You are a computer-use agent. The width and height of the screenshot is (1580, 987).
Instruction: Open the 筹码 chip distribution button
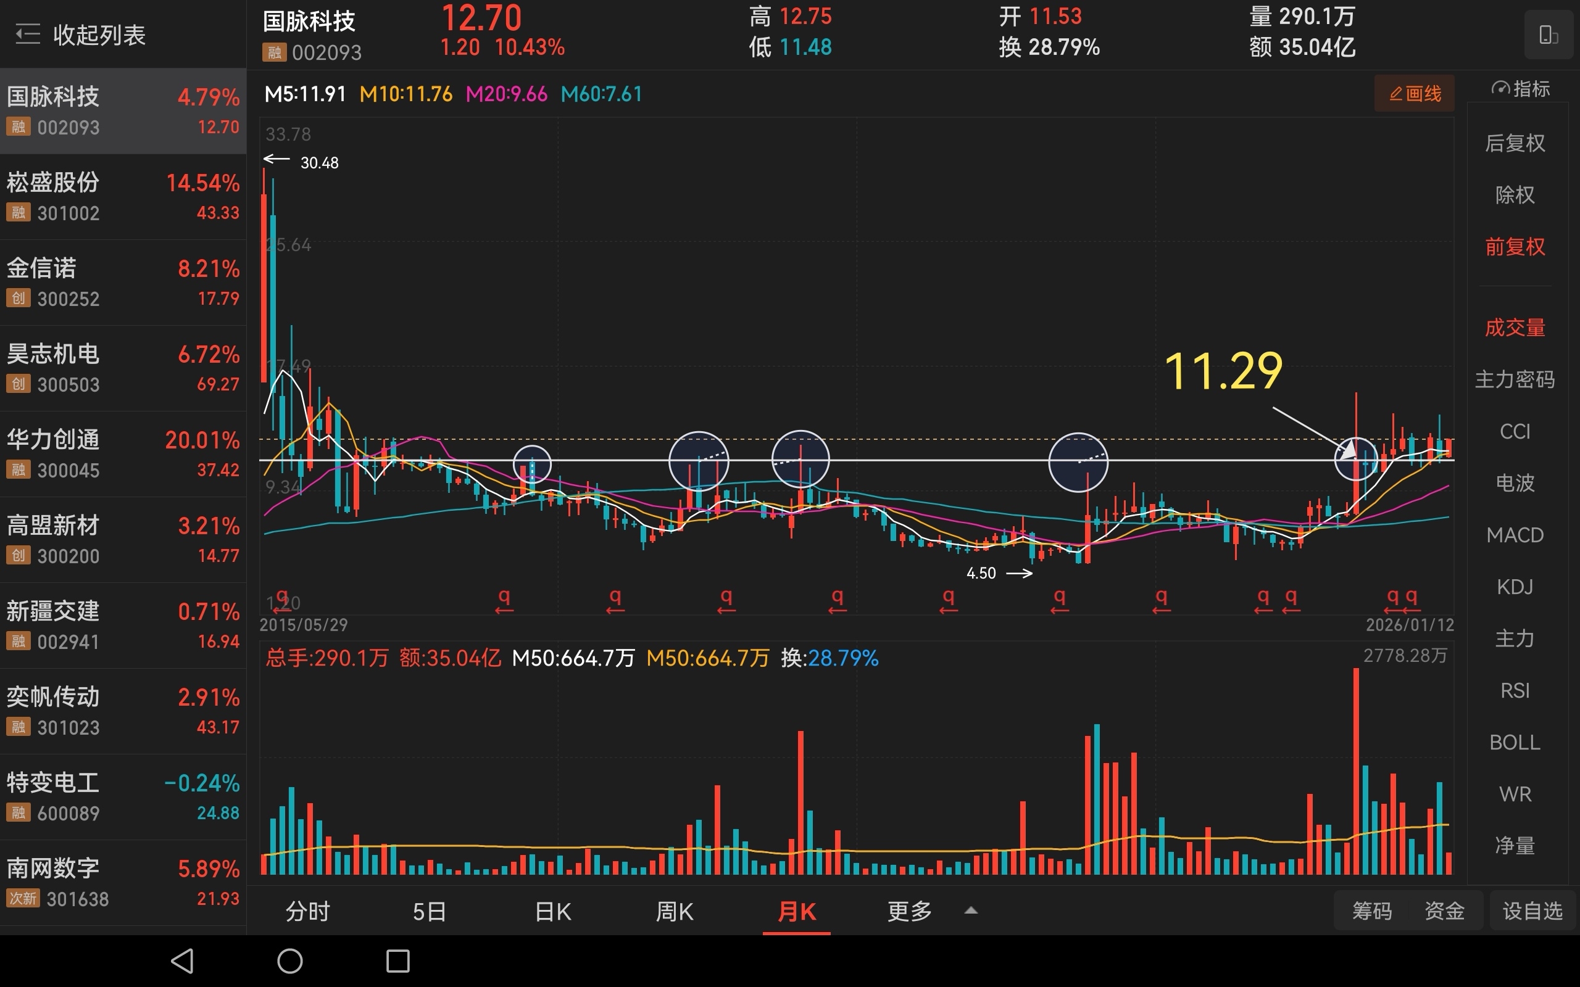pos(1372,911)
